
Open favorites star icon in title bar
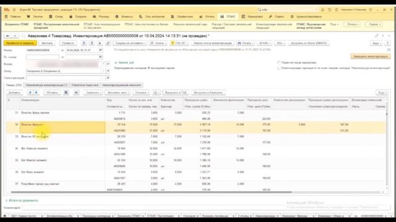337,10
